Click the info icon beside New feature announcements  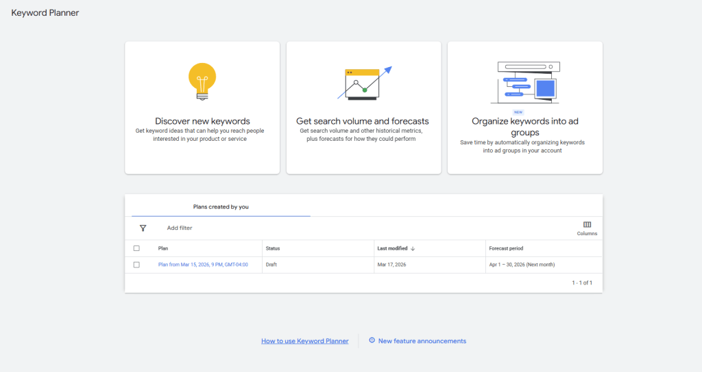pos(372,341)
